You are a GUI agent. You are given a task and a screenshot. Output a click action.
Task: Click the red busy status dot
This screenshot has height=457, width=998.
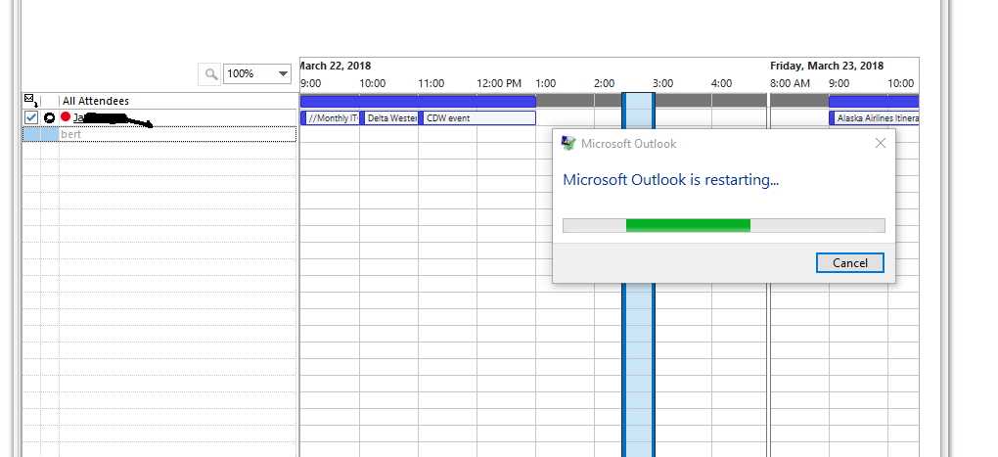(x=66, y=116)
